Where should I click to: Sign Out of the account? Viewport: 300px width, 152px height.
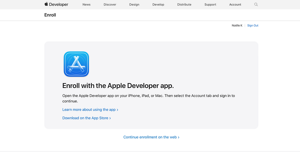253,25
